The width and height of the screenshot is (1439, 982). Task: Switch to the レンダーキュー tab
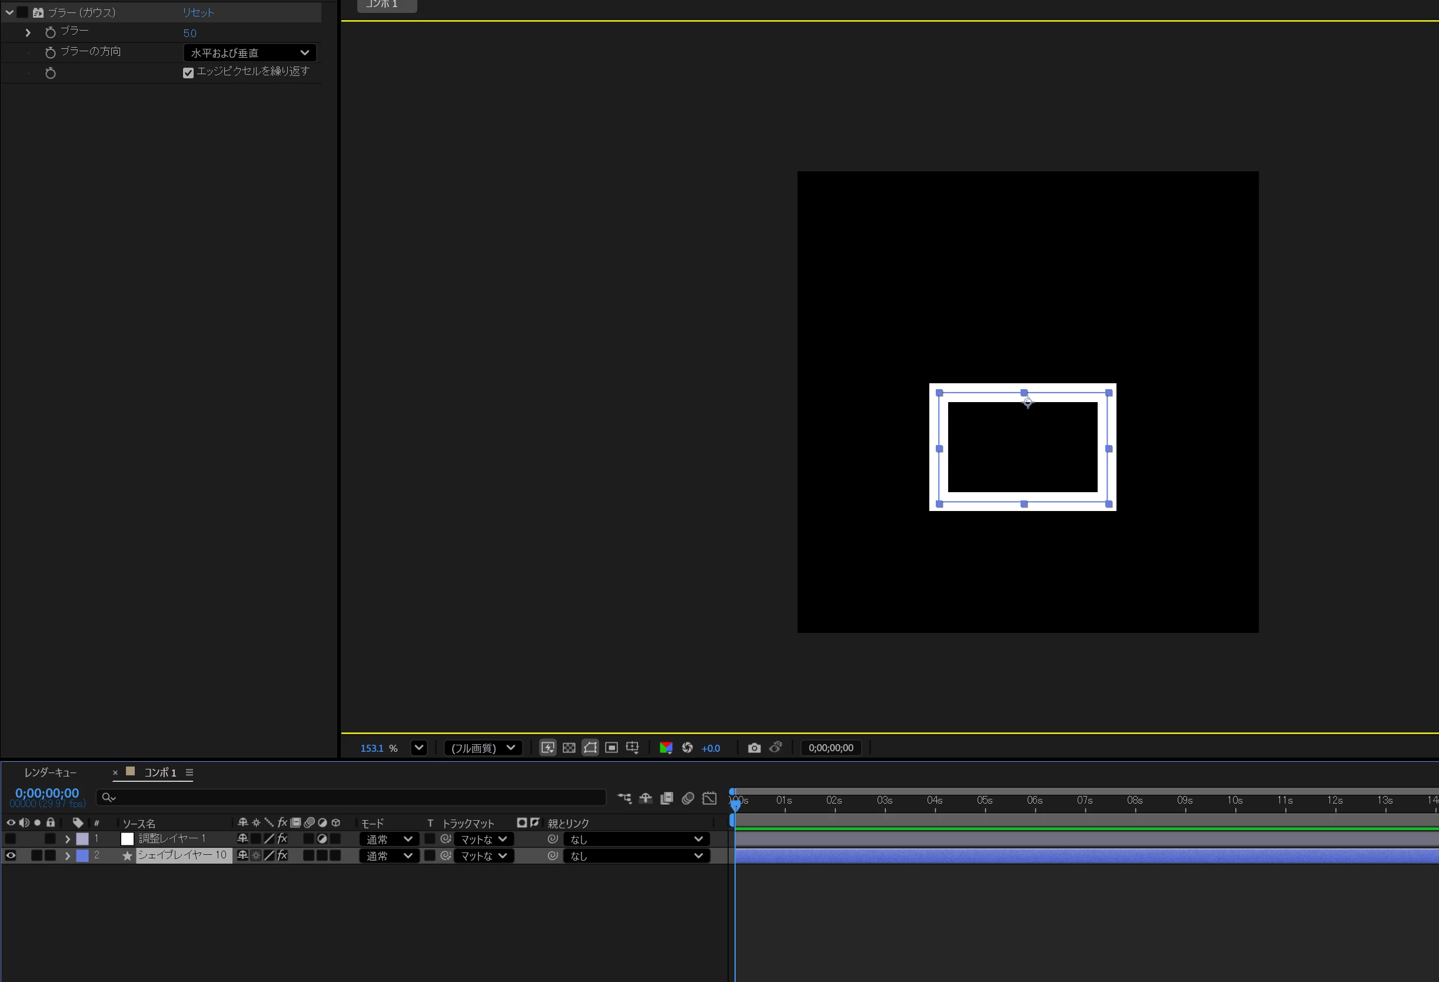click(50, 772)
